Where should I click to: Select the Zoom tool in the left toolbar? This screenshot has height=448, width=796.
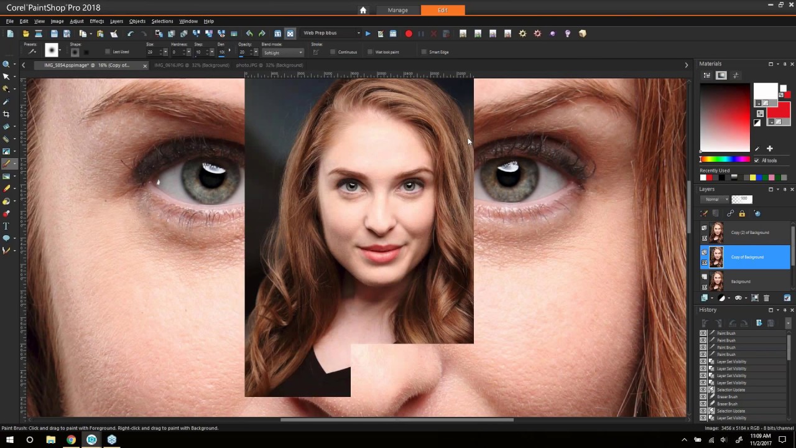6,64
